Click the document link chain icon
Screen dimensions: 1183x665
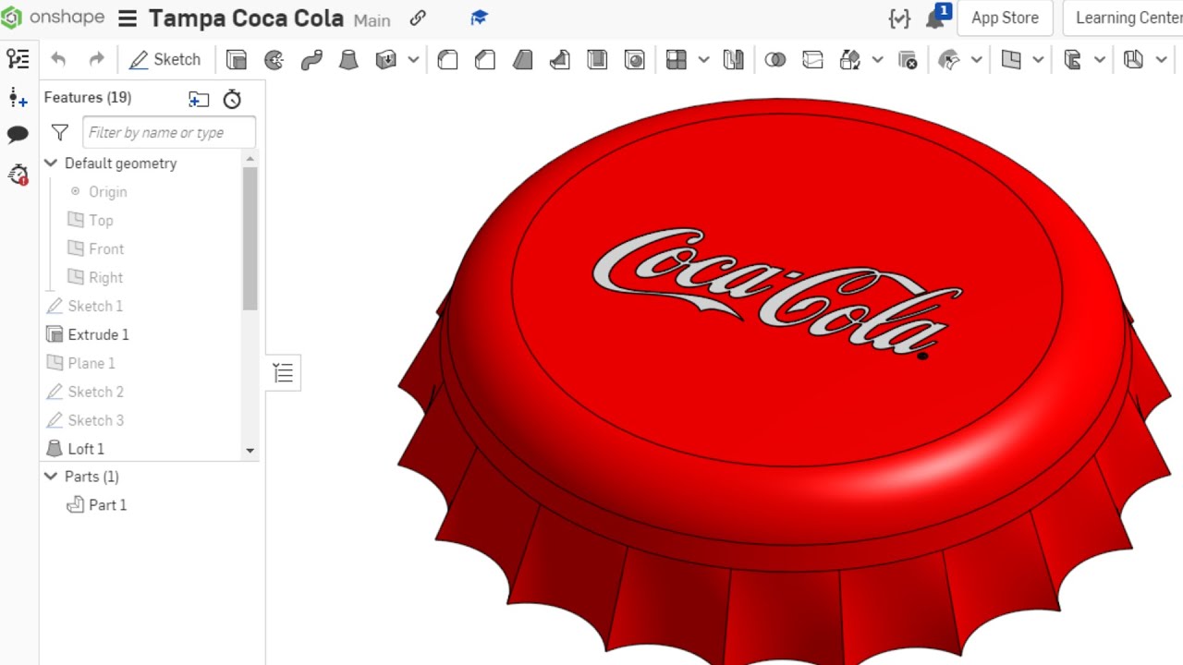pyautogui.click(x=418, y=18)
